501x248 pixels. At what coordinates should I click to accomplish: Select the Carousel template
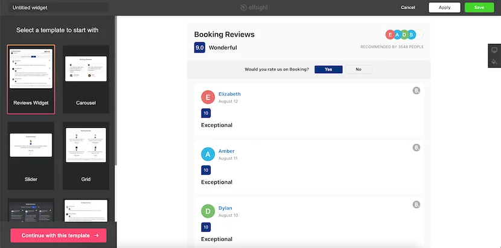pyautogui.click(x=86, y=79)
